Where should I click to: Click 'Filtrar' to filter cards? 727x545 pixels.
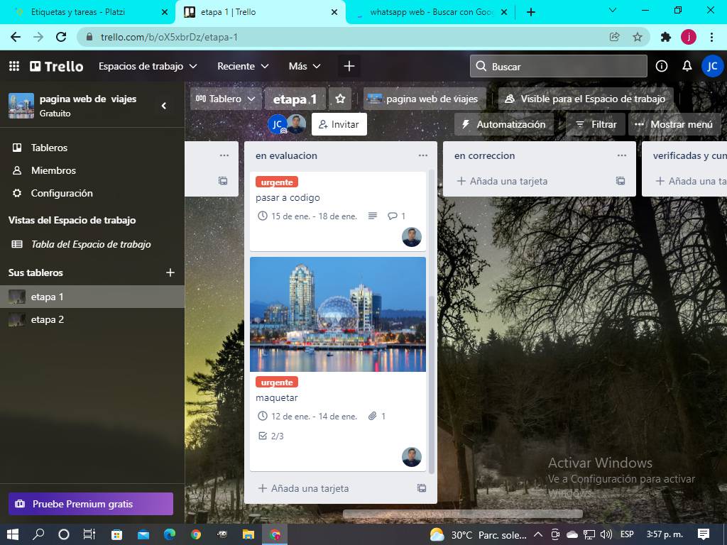point(596,124)
